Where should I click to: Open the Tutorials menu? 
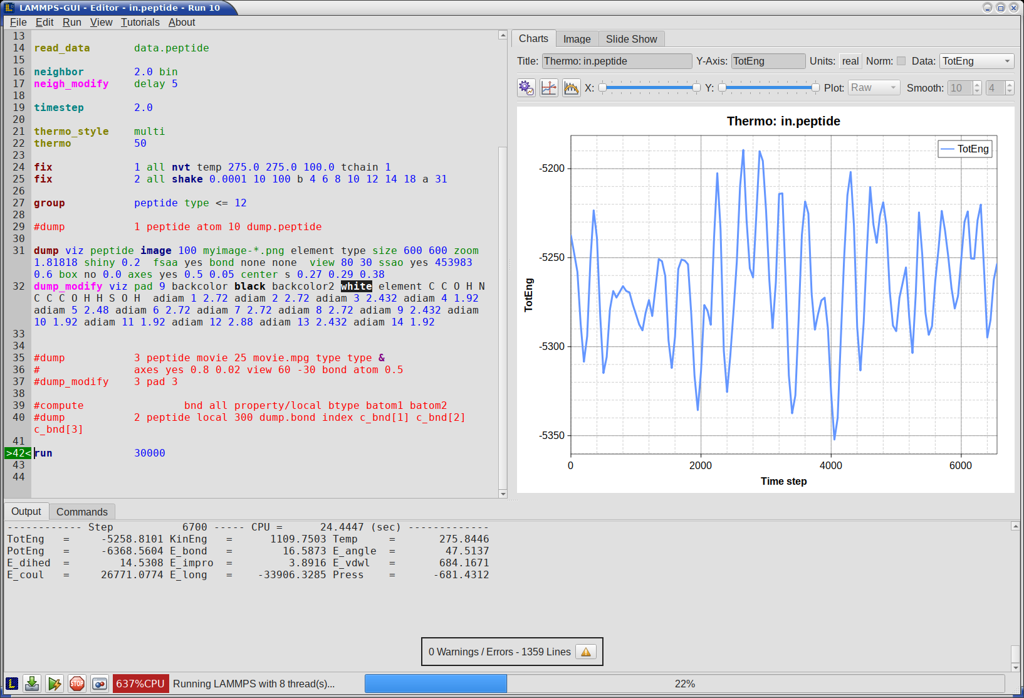pos(140,22)
